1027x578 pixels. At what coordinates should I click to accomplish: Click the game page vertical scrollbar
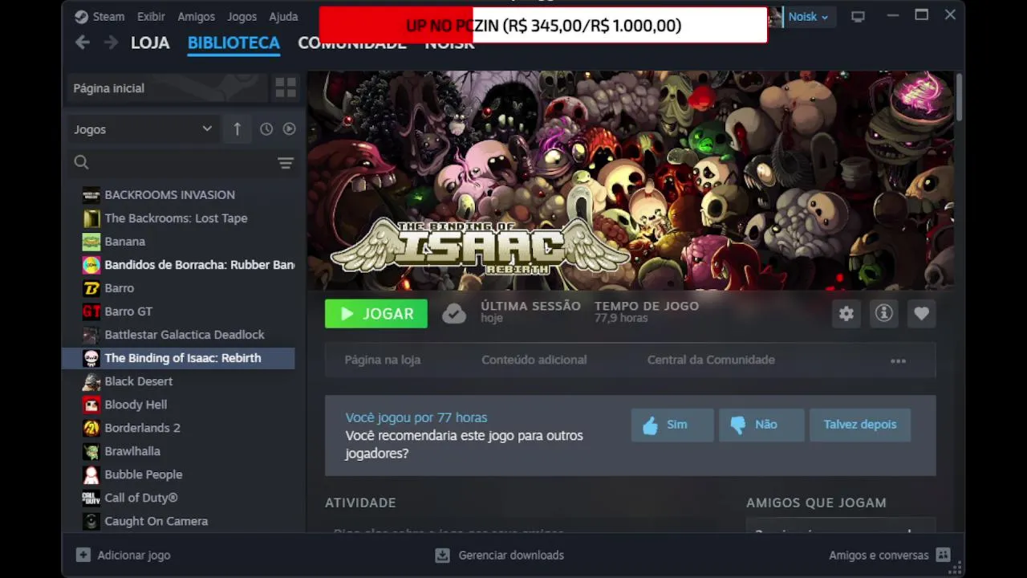(x=959, y=98)
